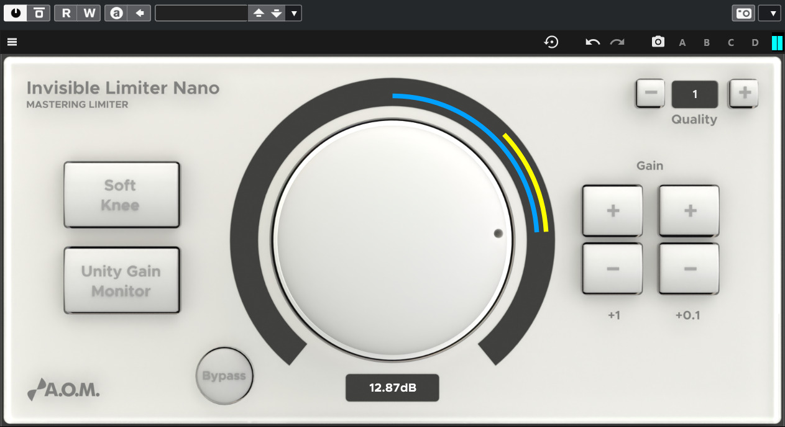This screenshot has width=785, height=427.
Task: Click the empty preset name field
Action: pos(201,13)
